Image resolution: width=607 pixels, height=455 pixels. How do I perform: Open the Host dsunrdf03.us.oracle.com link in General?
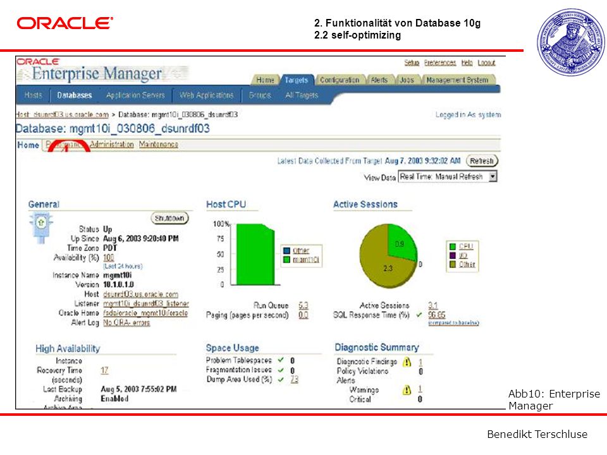click(x=141, y=294)
